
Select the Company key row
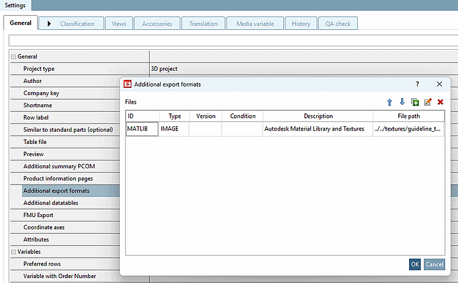tap(65, 93)
